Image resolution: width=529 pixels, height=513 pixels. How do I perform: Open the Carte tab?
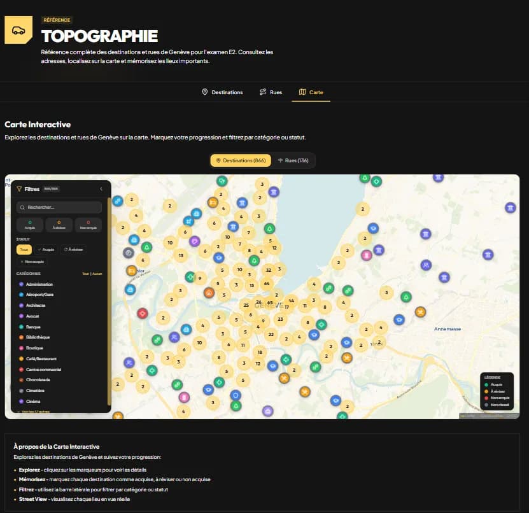[x=311, y=92]
